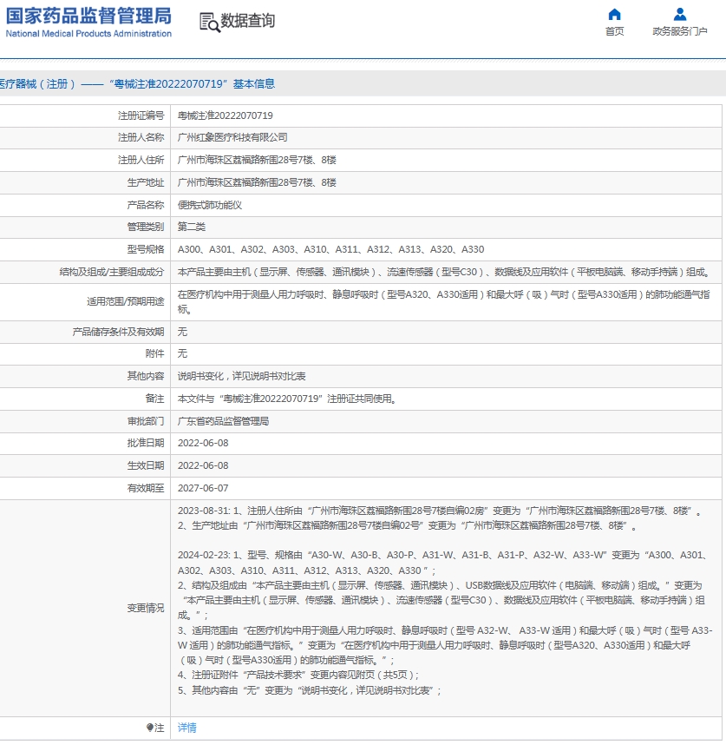Open the 首页 home icon
Screen dimensions: 726x745
click(614, 14)
